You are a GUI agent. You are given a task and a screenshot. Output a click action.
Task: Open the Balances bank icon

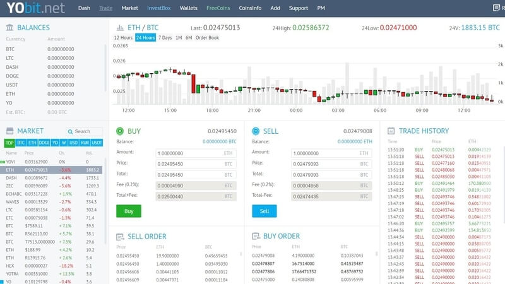click(9, 28)
